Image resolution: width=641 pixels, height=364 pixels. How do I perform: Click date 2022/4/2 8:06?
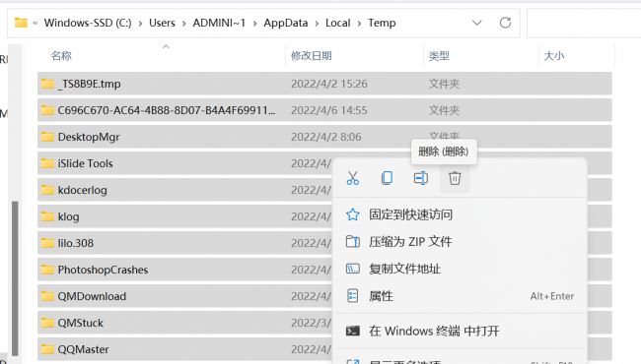pyautogui.click(x=325, y=137)
